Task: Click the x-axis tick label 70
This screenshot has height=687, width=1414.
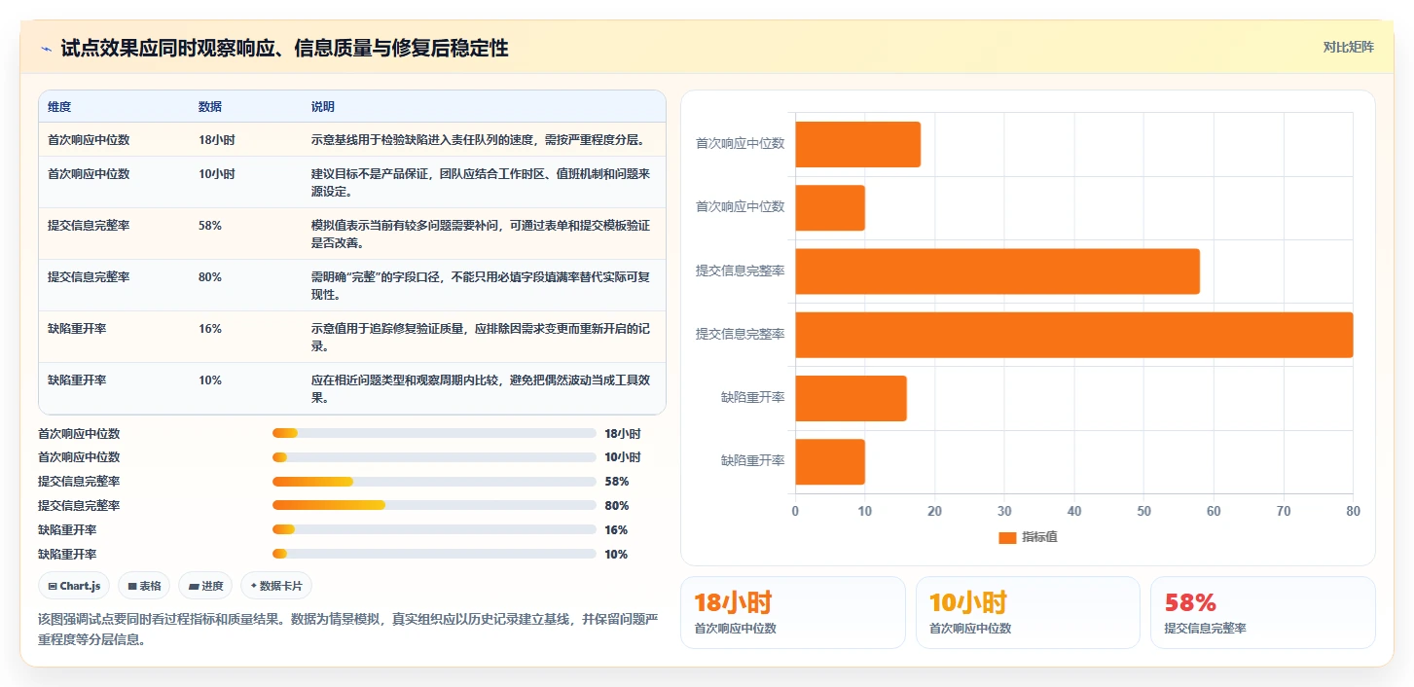Action: coord(1284,511)
